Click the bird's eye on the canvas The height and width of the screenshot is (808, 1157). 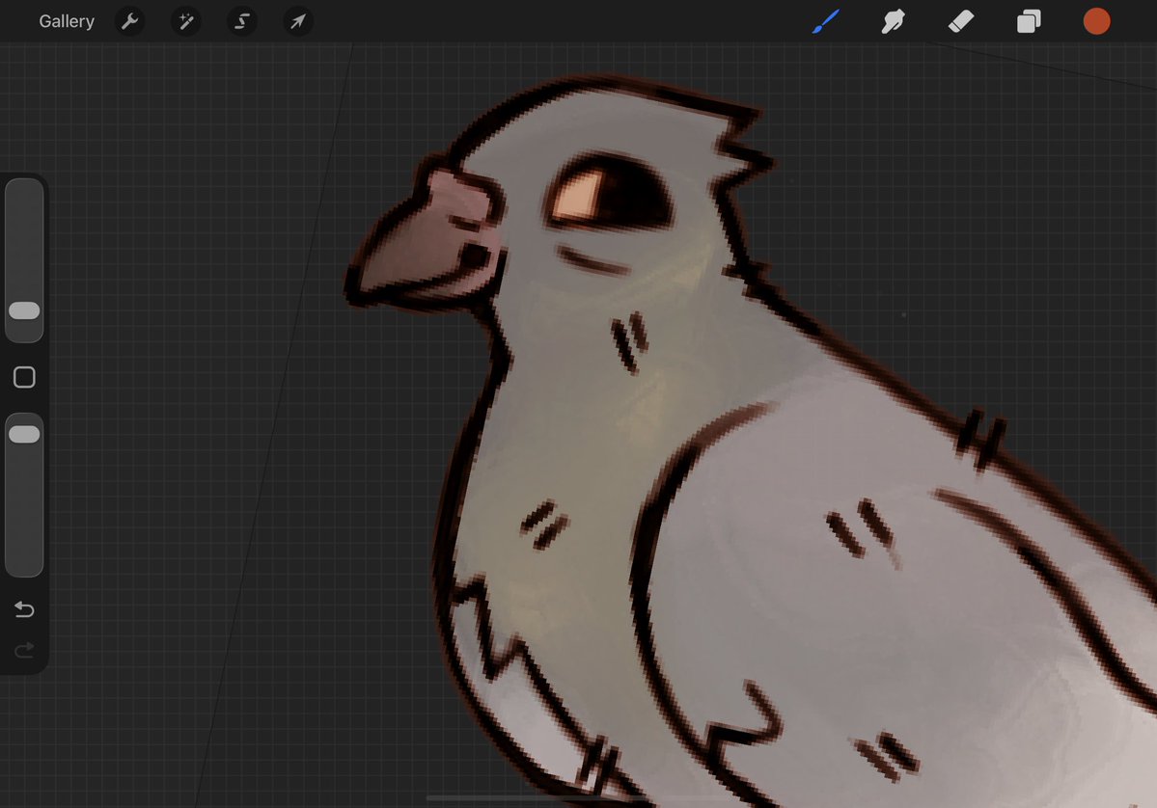[x=610, y=192]
